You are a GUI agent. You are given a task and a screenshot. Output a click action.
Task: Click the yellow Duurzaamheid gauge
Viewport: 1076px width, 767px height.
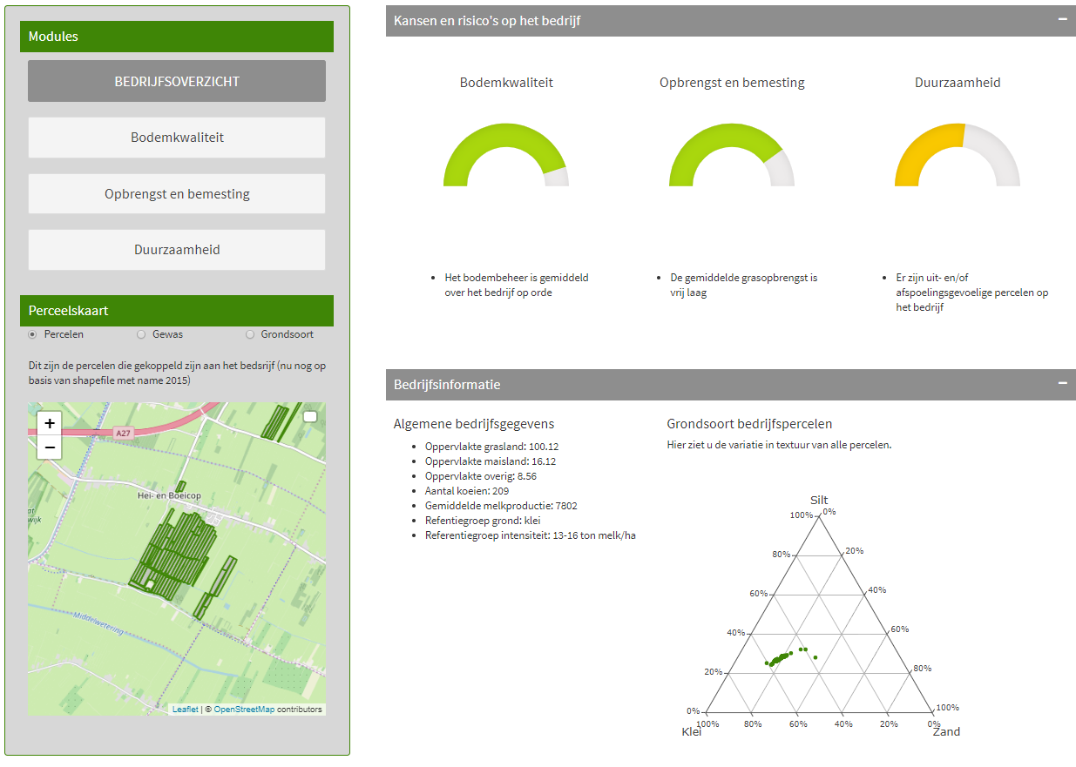[x=925, y=143]
